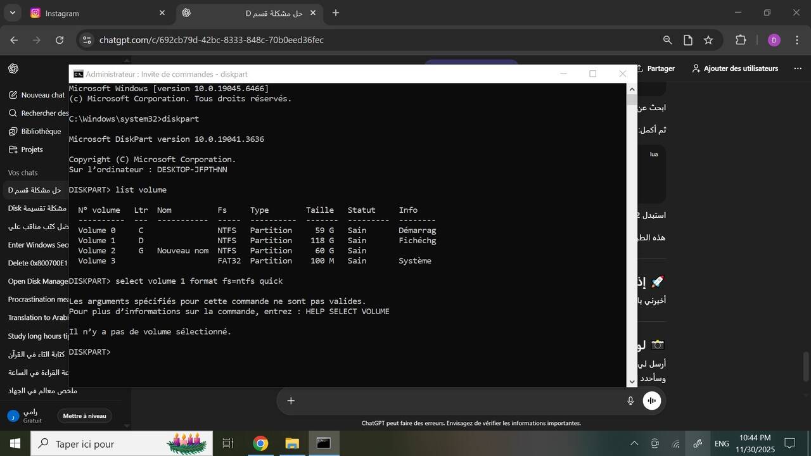811x456 pixels.
Task: Click the zoom magnifier icon in address bar
Action: click(x=667, y=40)
